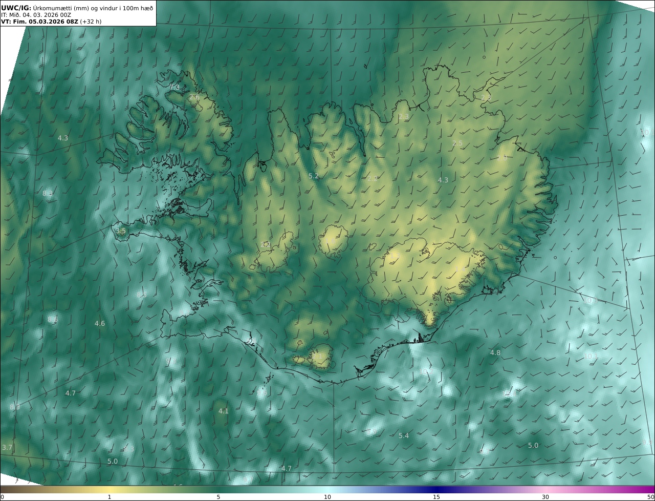Click the colorbar tick label "5"
This screenshot has height=501, width=655.
tap(219, 497)
